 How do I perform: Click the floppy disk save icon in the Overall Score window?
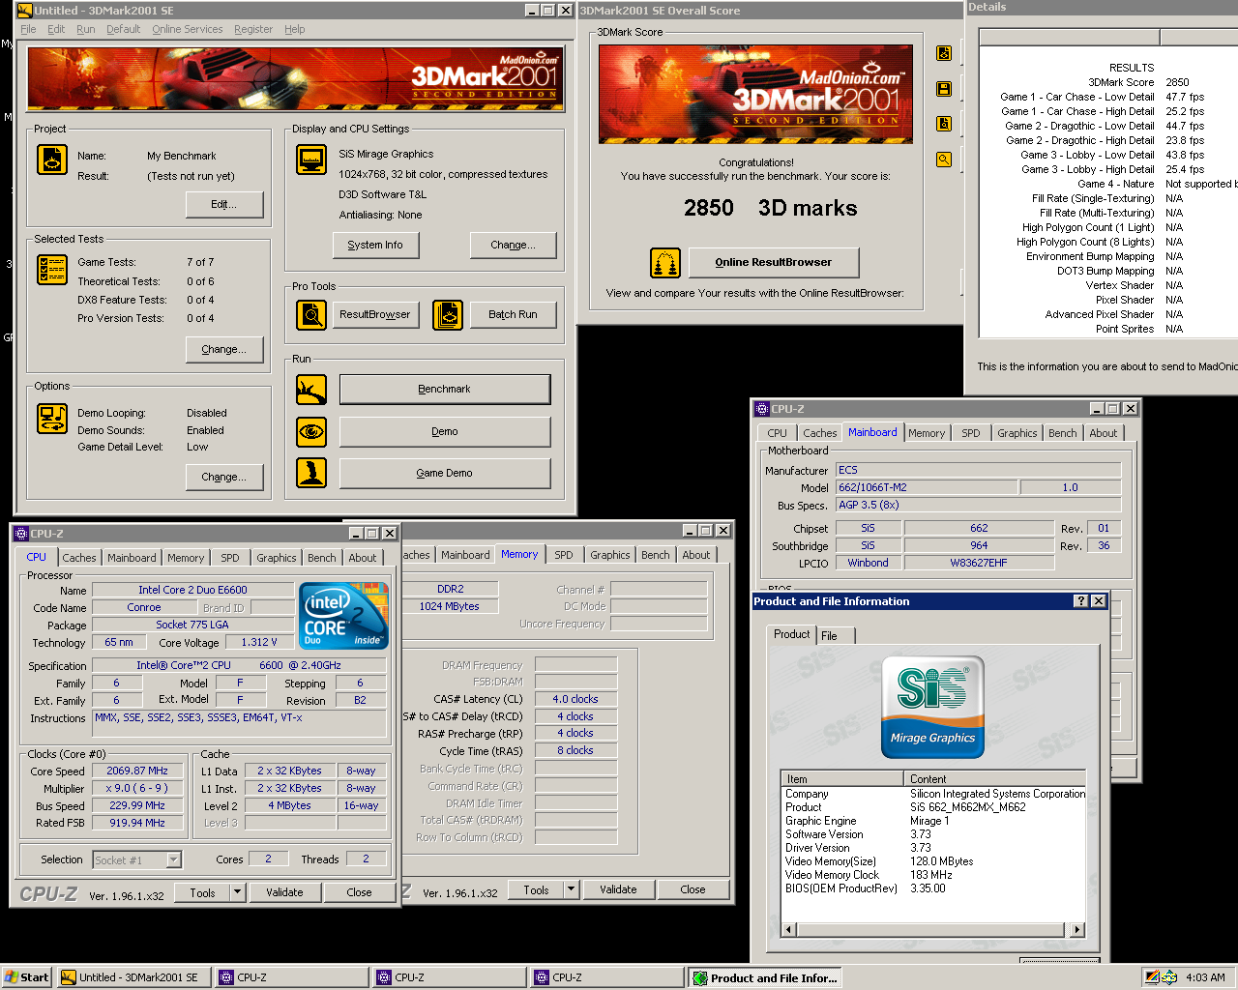pyautogui.click(x=944, y=89)
